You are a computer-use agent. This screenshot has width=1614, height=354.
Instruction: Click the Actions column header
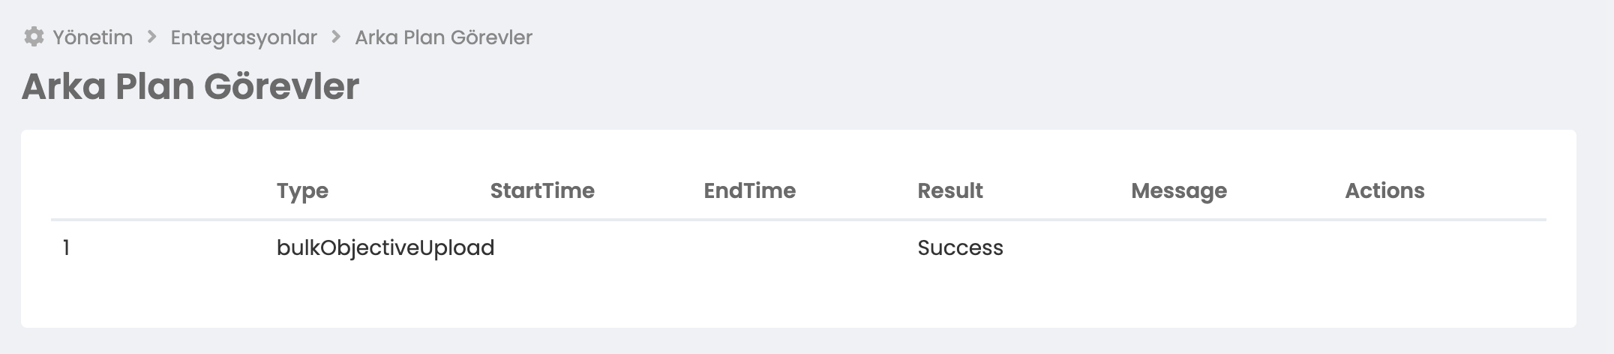1384,190
